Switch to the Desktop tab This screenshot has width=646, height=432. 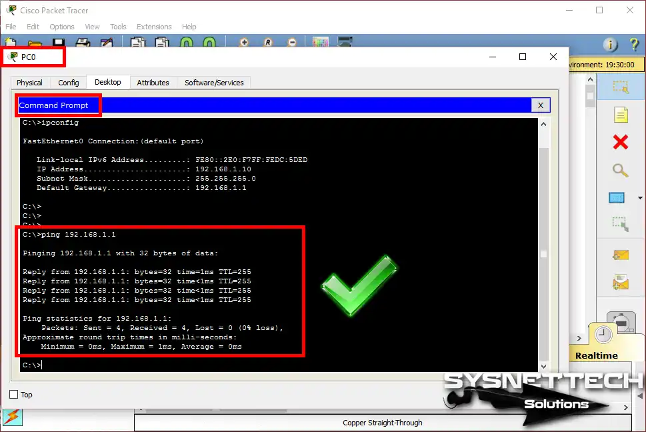[108, 82]
